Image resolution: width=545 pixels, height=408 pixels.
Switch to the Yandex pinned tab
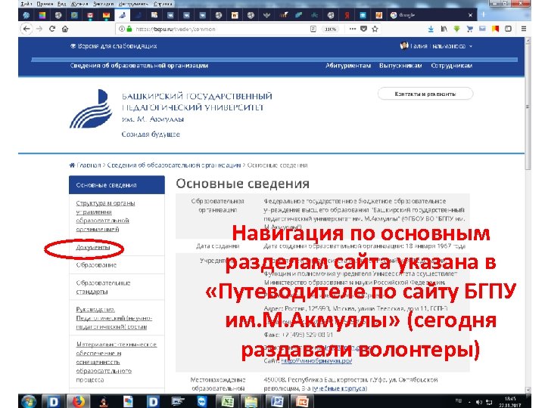[347, 15]
